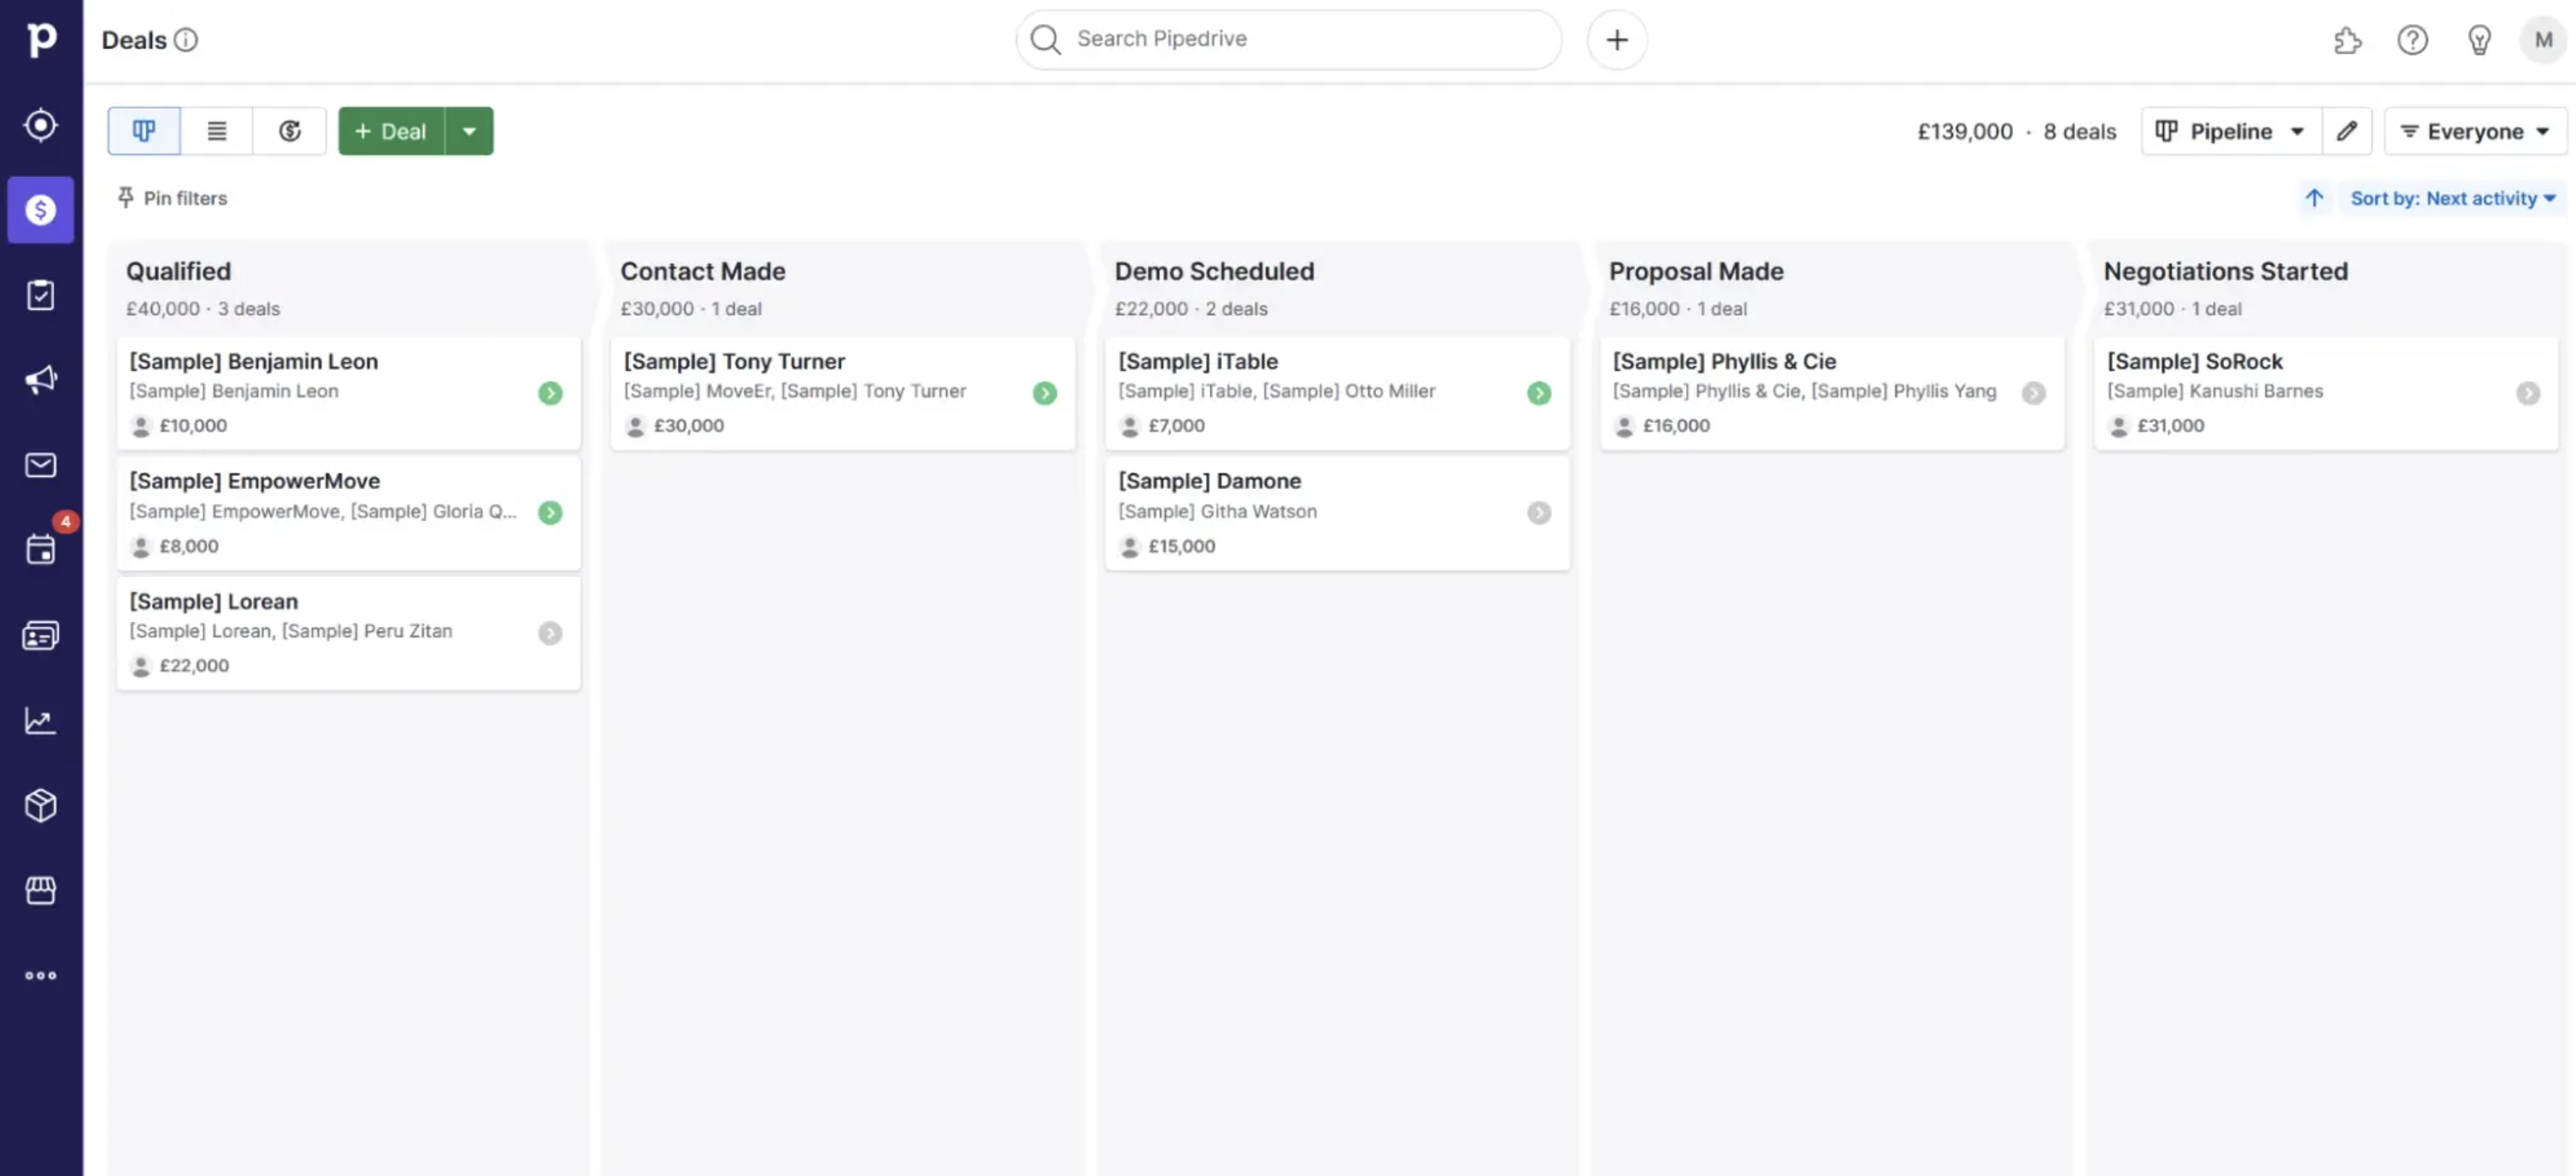The width and height of the screenshot is (2576, 1176).
Task: Click activity status icon on Benjamin Leon deal
Action: [550, 393]
